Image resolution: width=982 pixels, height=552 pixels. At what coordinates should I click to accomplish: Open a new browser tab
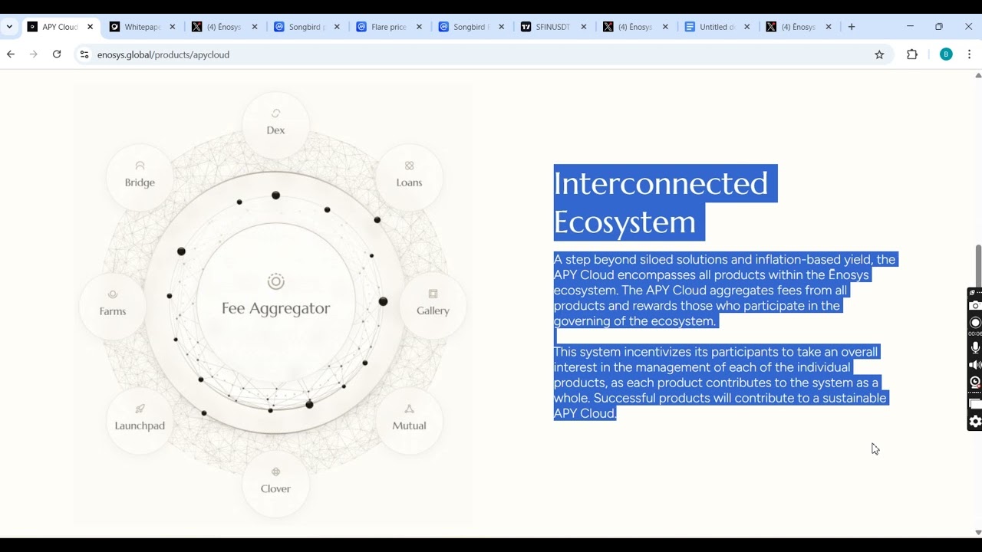852,27
